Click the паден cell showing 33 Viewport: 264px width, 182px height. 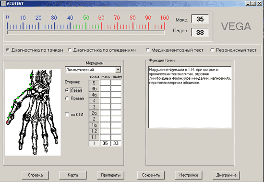tap(116, 144)
